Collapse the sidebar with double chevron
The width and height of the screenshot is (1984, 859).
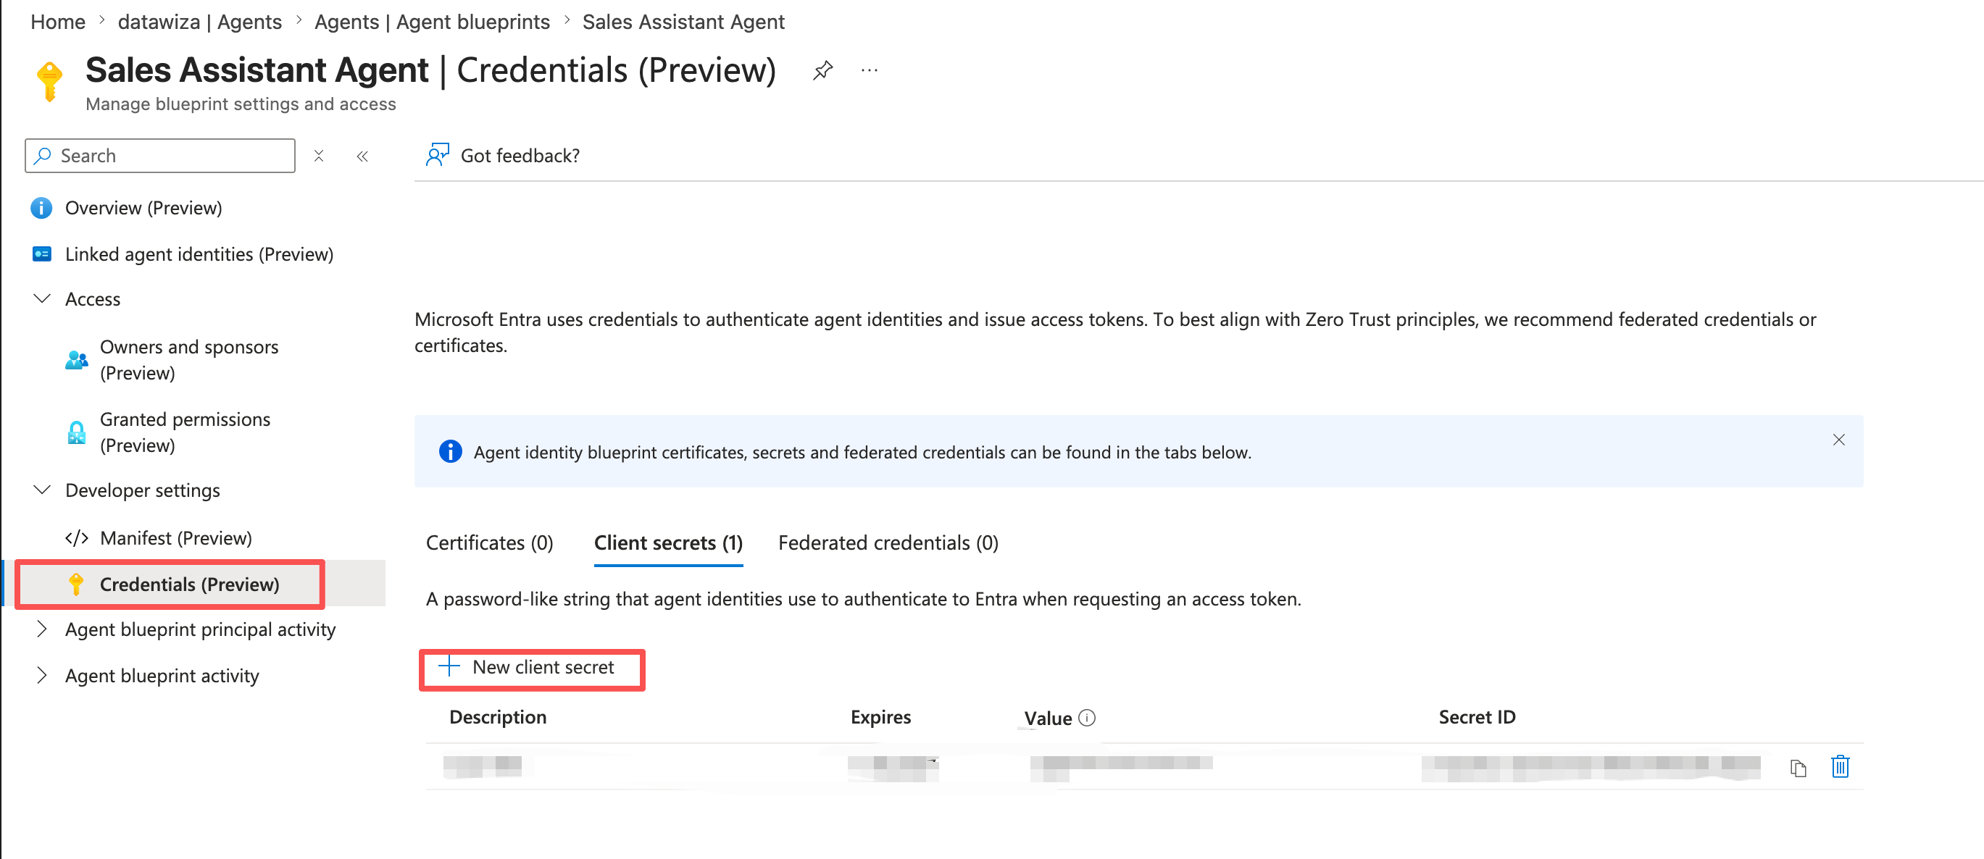[362, 156]
